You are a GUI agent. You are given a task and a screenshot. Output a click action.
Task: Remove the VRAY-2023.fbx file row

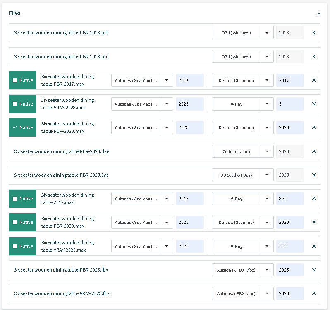point(313,293)
